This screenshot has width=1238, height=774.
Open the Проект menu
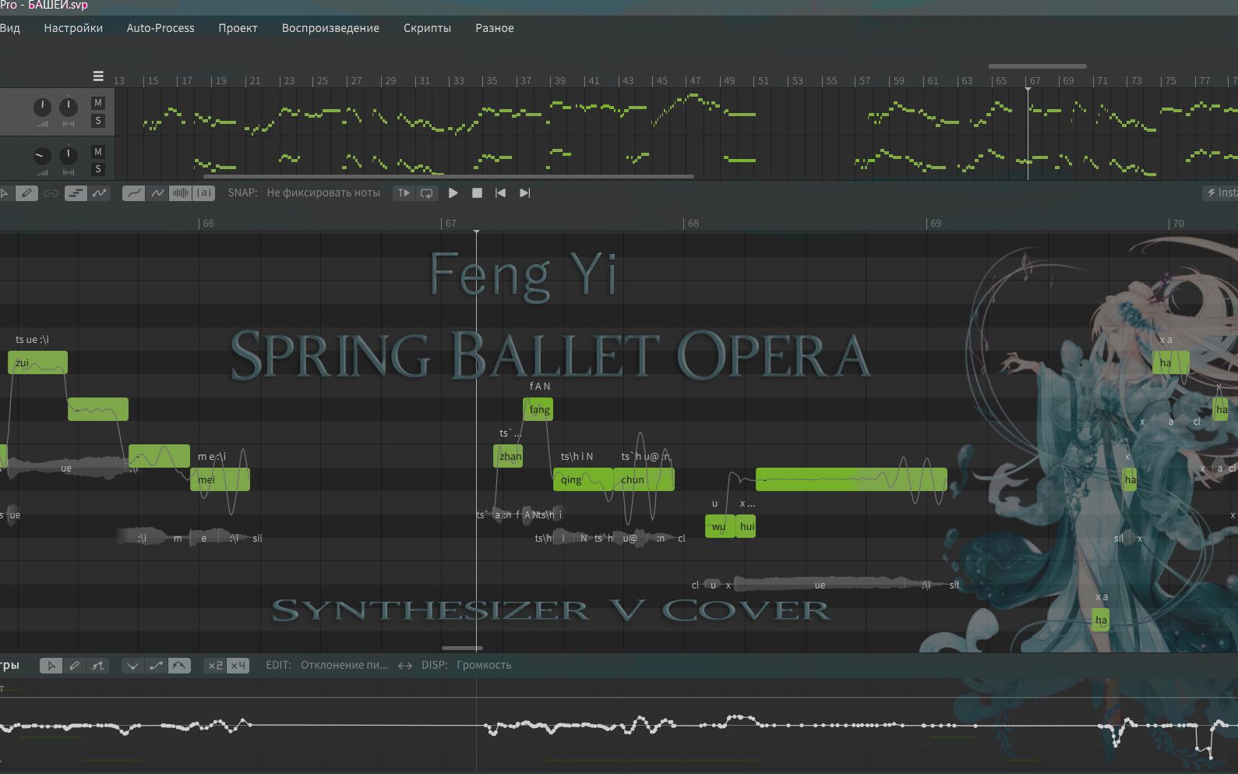click(x=238, y=28)
